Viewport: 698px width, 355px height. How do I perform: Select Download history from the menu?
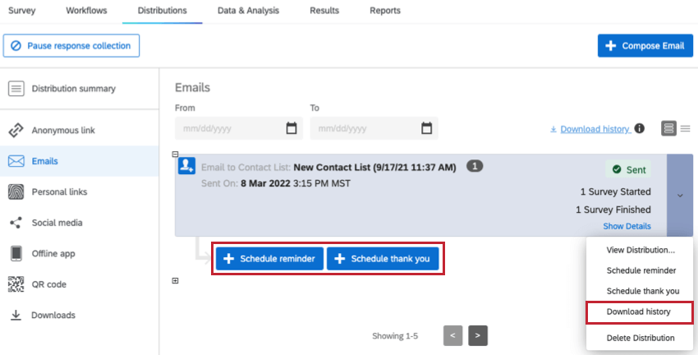point(638,312)
